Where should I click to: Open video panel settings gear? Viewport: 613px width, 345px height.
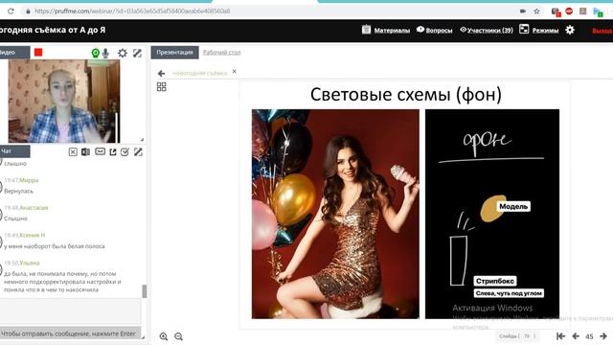123,53
